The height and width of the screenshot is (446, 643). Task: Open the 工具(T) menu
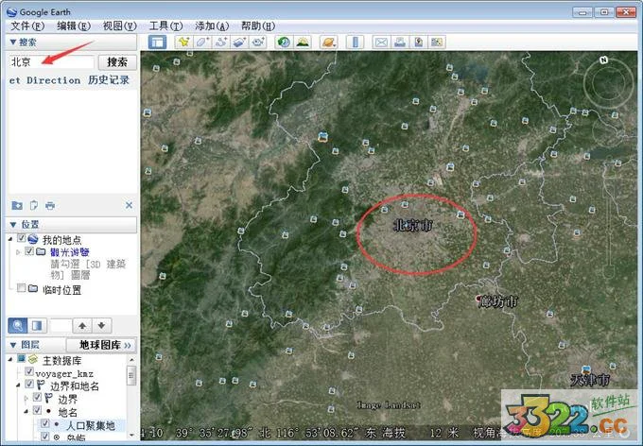pos(165,26)
